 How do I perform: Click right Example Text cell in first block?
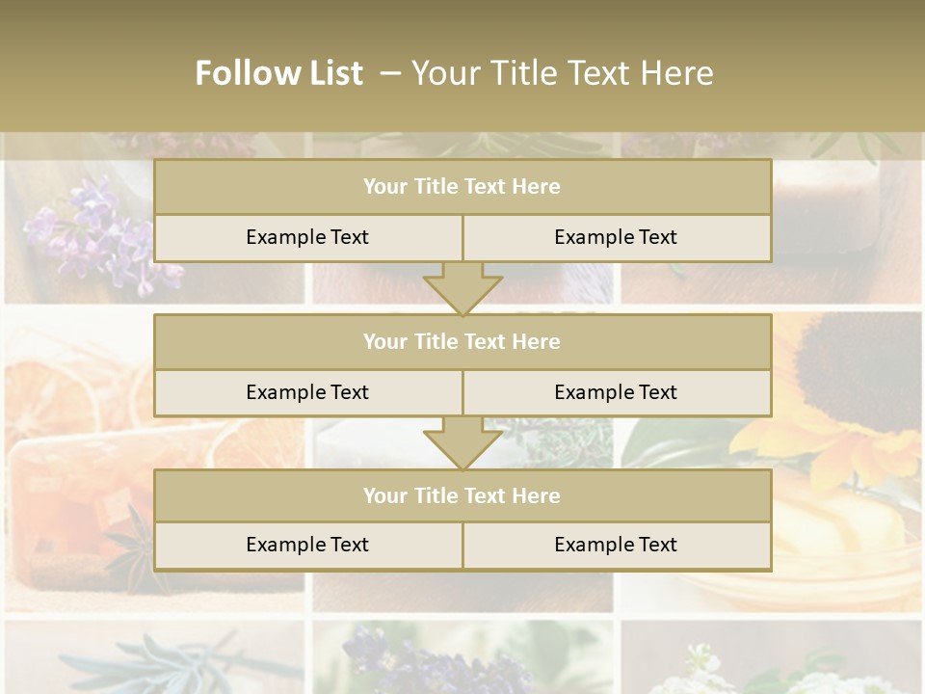point(616,238)
